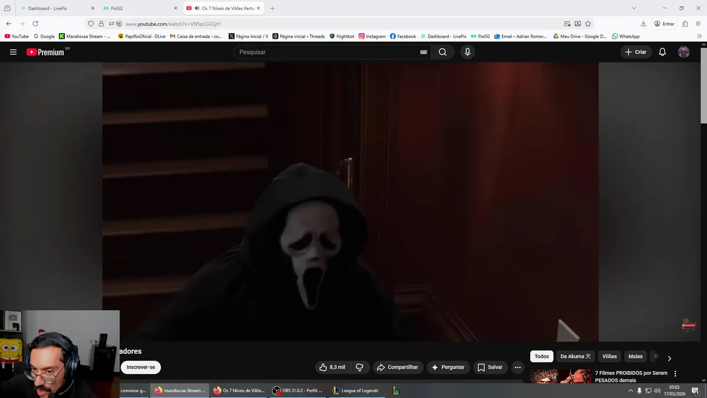Open Meu Drive - Google Drive bookmark
This screenshot has width=707, height=398.
click(580, 36)
